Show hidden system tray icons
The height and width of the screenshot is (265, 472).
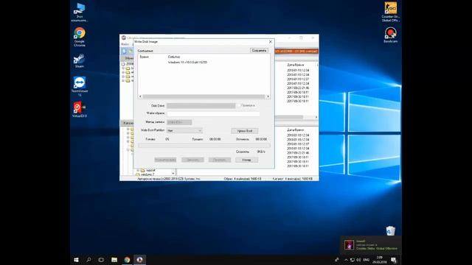coord(346,260)
